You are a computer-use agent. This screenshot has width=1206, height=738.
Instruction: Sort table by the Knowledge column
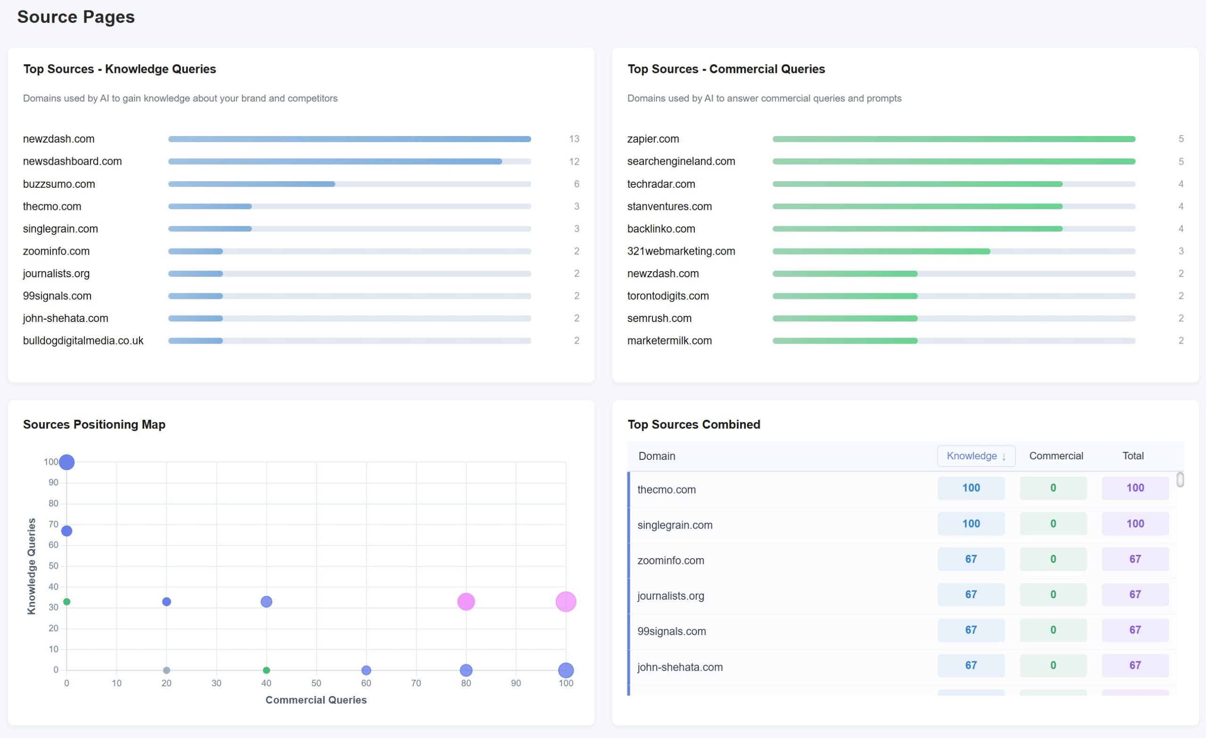coord(975,456)
